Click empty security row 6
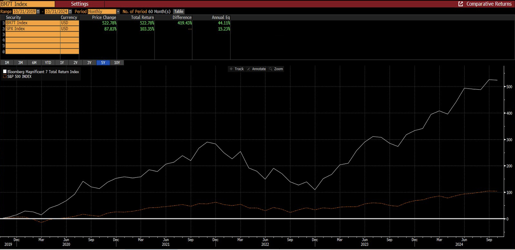Screen dimensions: 515x250 tap(33, 51)
